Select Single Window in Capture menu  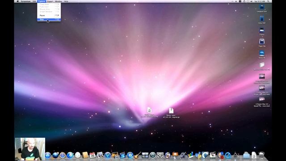point(49,11)
